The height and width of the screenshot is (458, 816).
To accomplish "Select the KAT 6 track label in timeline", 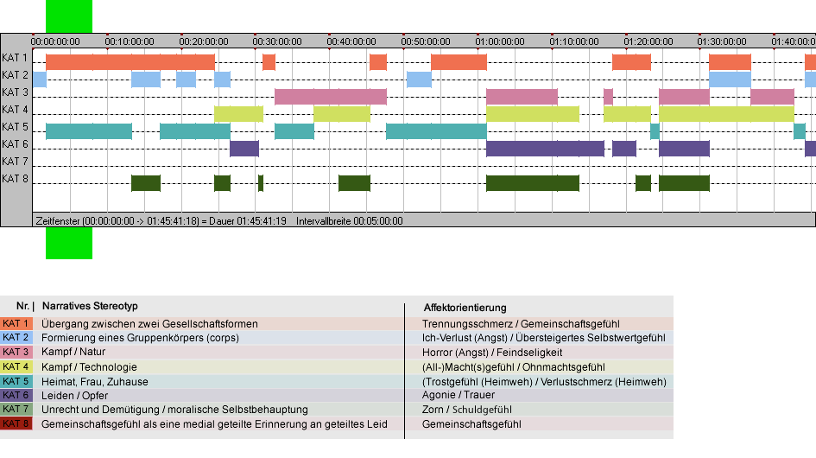I will (x=15, y=143).
